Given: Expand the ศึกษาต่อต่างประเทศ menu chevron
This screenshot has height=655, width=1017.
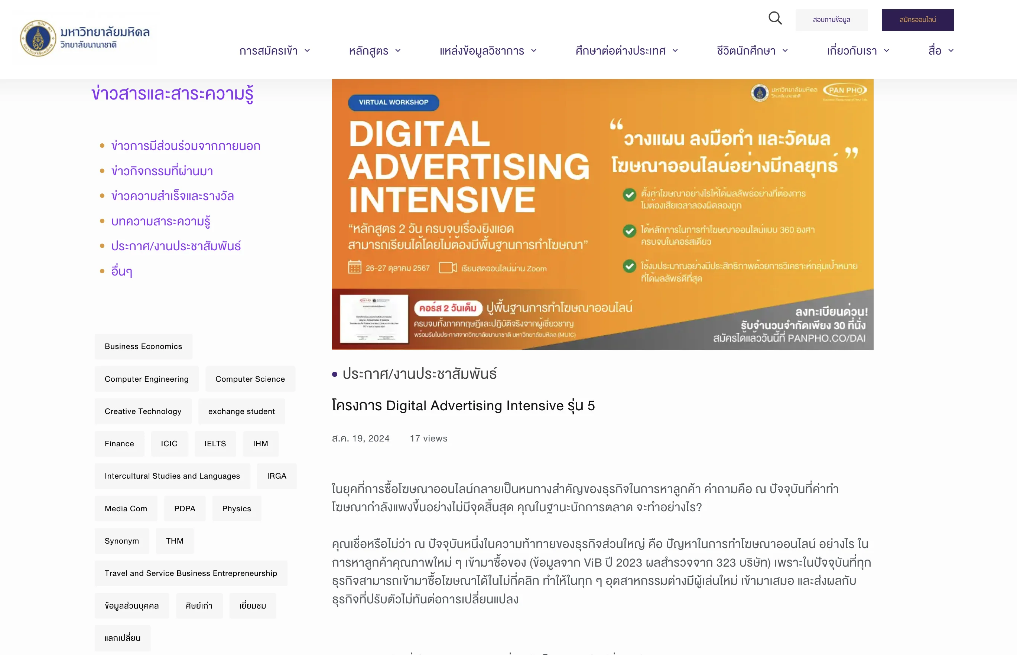Looking at the screenshot, I should (675, 50).
